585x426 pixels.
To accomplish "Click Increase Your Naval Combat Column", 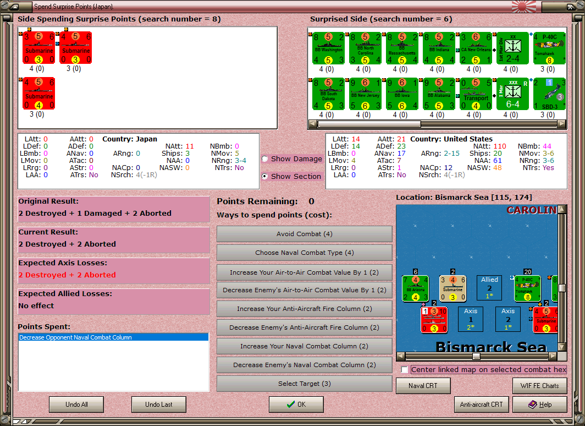I will [305, 346].
